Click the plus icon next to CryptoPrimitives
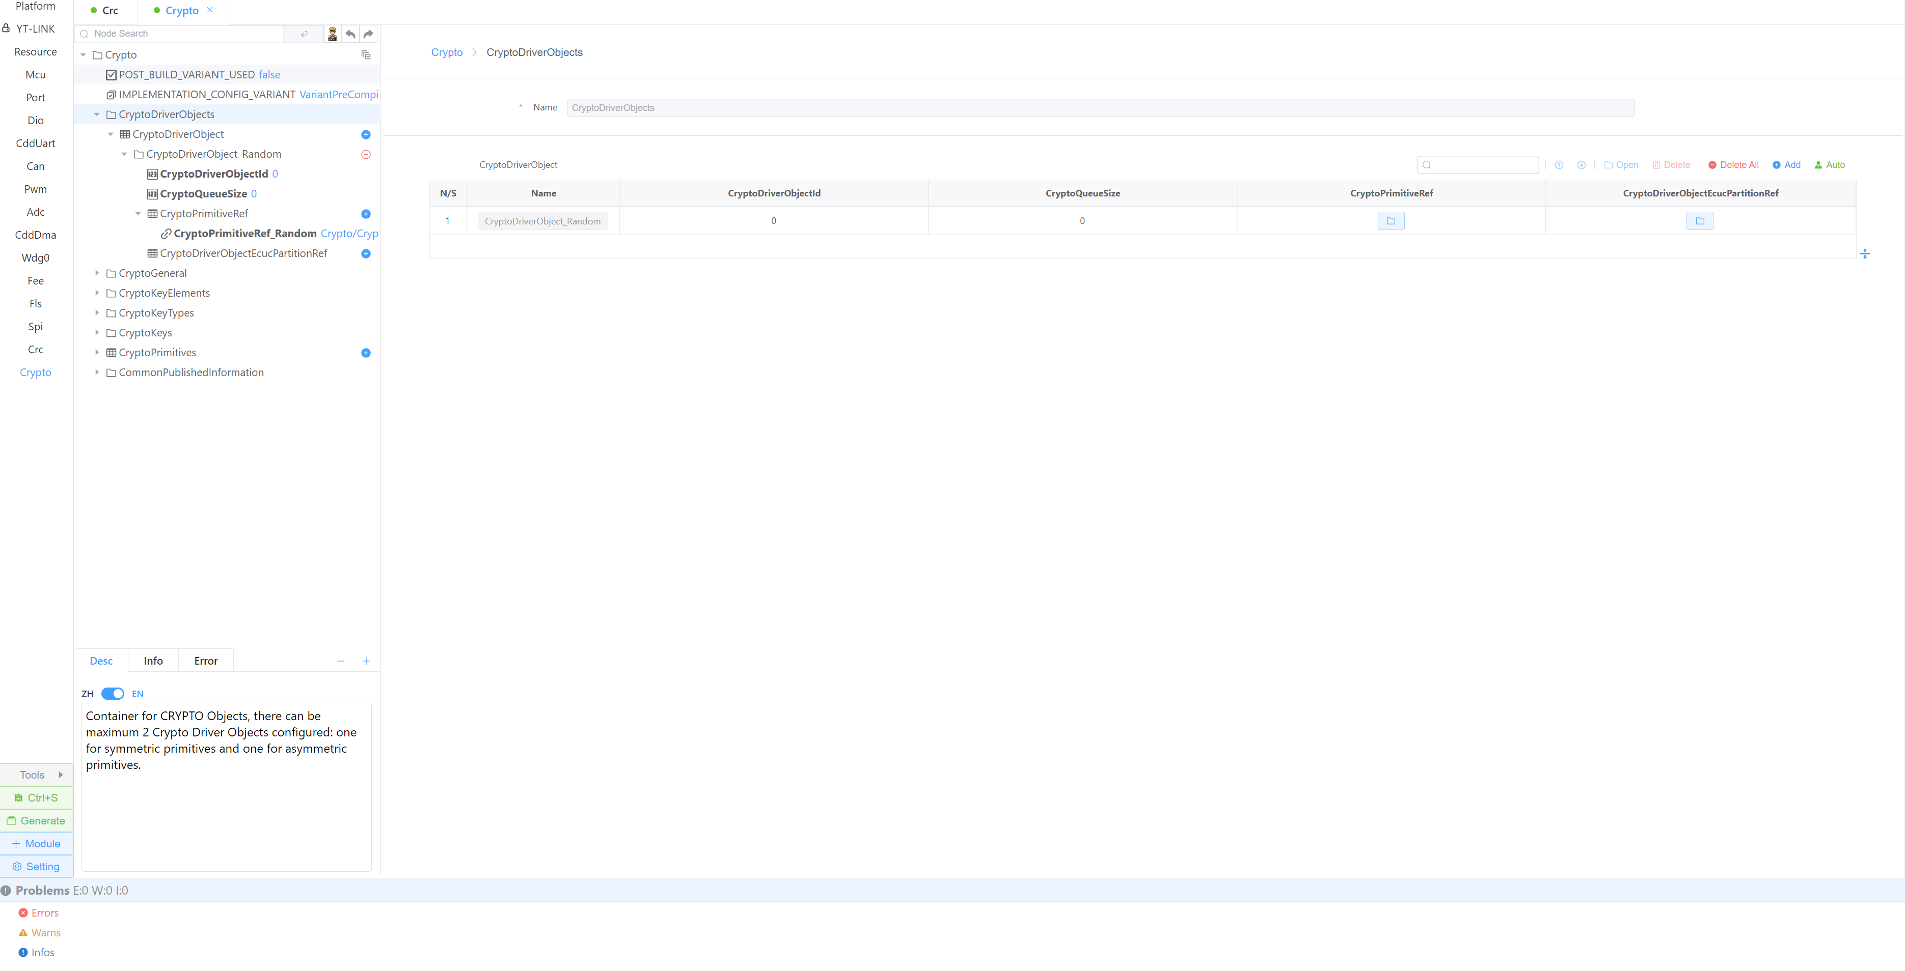1905x971 pixels. pyautogui.click(x=365, y=353)
